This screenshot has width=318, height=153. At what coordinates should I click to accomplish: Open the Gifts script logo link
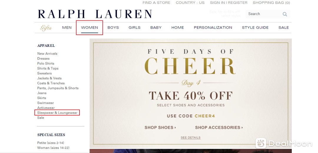[46, 28]
